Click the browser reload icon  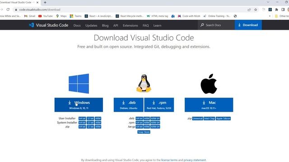[x=8, y=9]
